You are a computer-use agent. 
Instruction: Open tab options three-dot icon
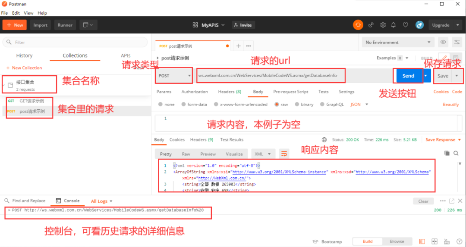pyautogui.click(x=249, y=46)
